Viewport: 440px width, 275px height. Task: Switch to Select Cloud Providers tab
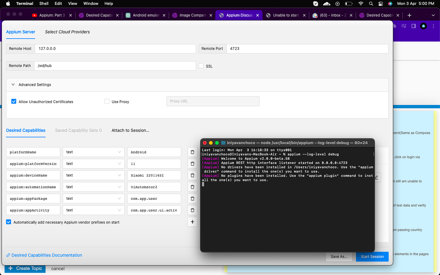67,32
